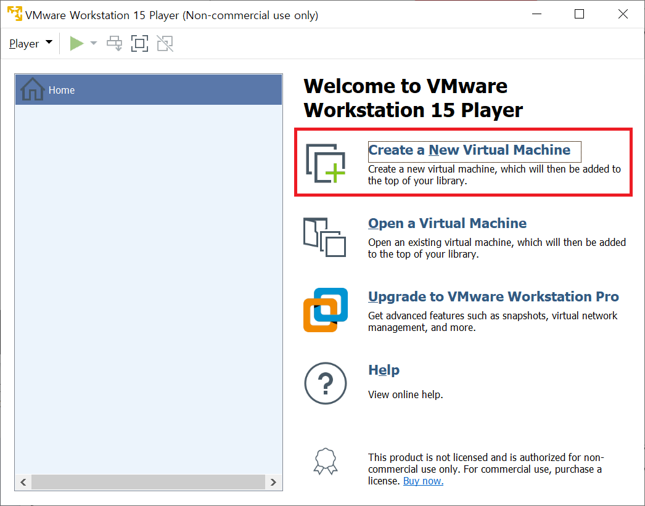Click the VMware logo in title bar
The image size is (645, 506).
[x=15, y=14]
